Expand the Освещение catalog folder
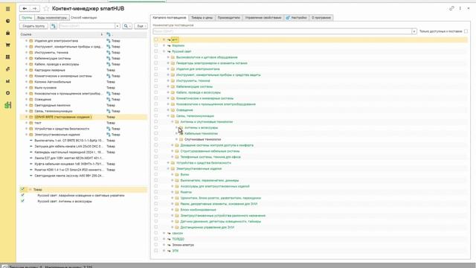Viewport: 476px width, 268px height. [168, 110]
